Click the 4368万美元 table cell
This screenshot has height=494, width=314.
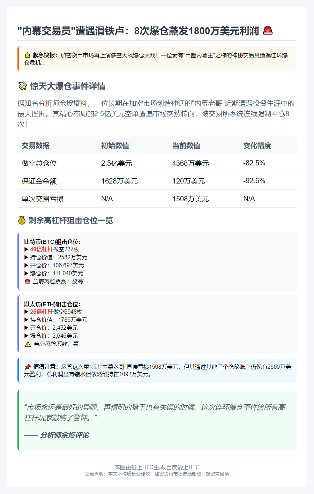(190, 163)
